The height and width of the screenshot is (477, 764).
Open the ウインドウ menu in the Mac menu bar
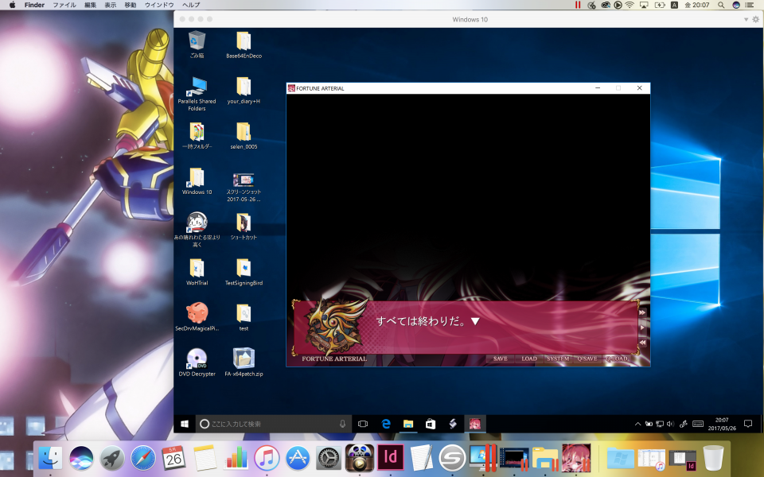click(159, 5)
